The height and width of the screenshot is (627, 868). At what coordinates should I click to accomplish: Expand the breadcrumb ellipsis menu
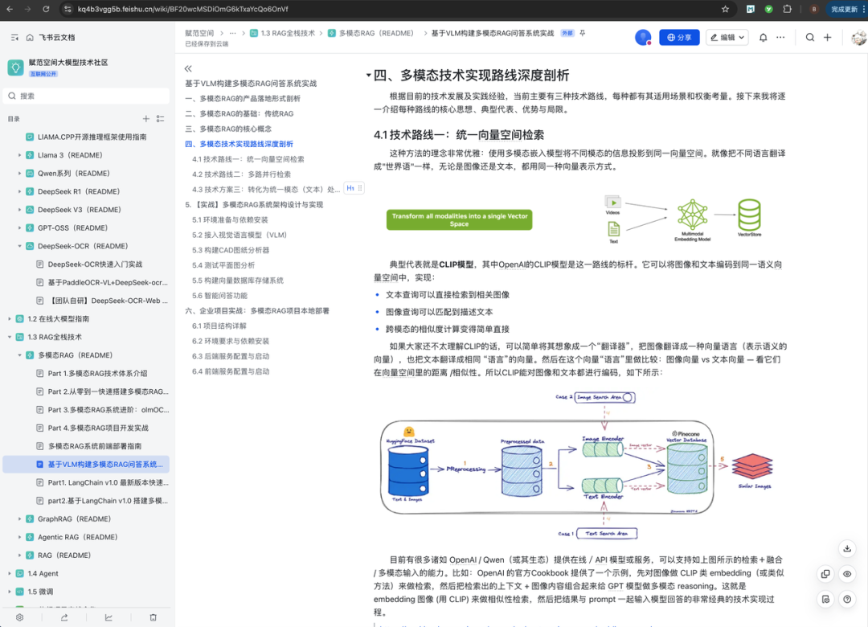[233, 33]
